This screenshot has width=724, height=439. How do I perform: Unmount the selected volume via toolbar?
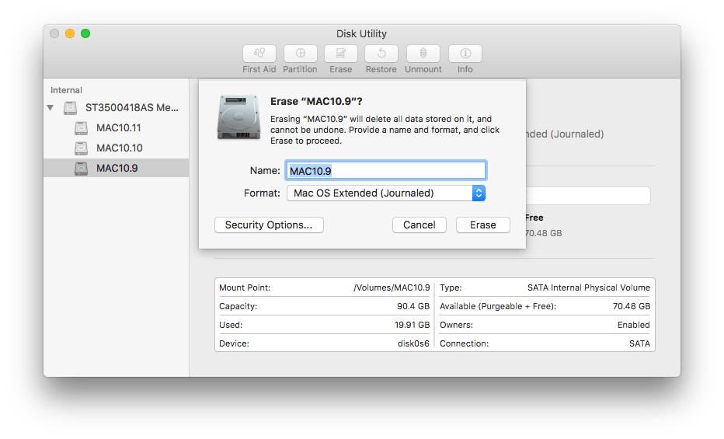click(x=423, y=54)
